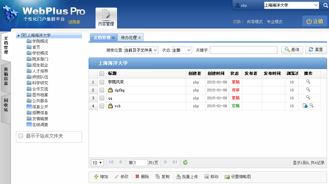Switch to the 待办处理 tab
329x184 pixels.
[x=131, y=38]
